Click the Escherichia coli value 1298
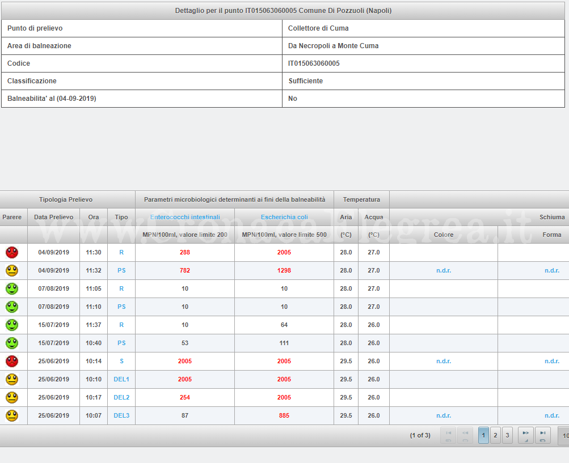Viewport: 569px width, 463px height. point(284,270)
